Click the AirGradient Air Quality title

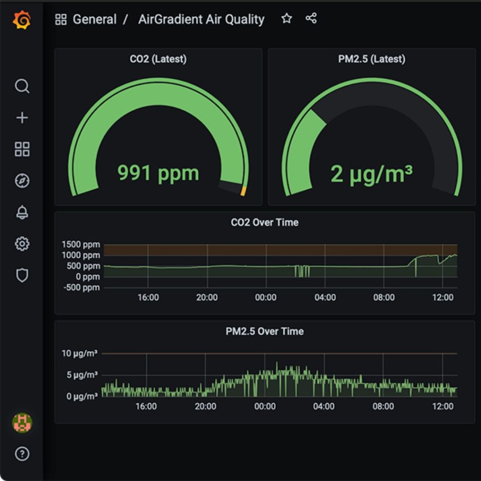[x=201, y=19]
